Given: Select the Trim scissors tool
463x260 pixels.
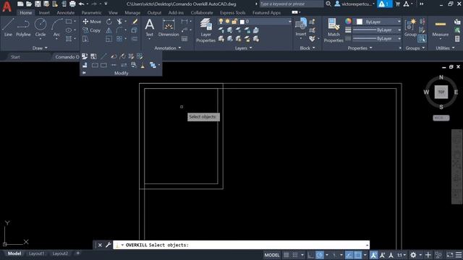Looking at the screenshot, I should [x=119, y=22].
